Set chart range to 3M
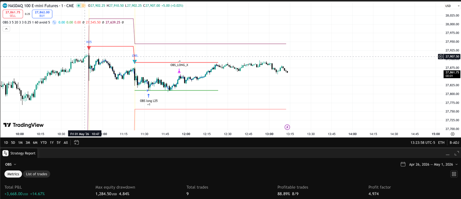 (x=27, y=142)
